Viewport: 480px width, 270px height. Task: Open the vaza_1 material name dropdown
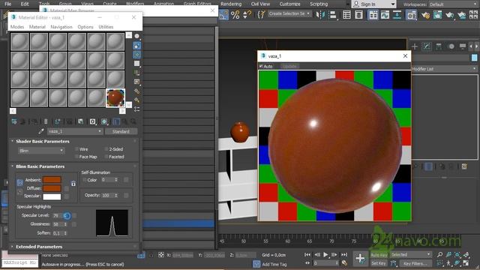[75, 131]
